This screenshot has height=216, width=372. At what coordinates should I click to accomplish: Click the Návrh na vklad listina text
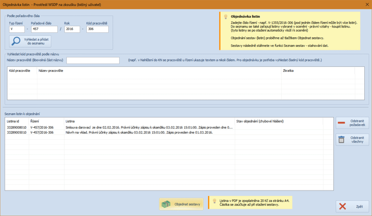coord(139,133)
